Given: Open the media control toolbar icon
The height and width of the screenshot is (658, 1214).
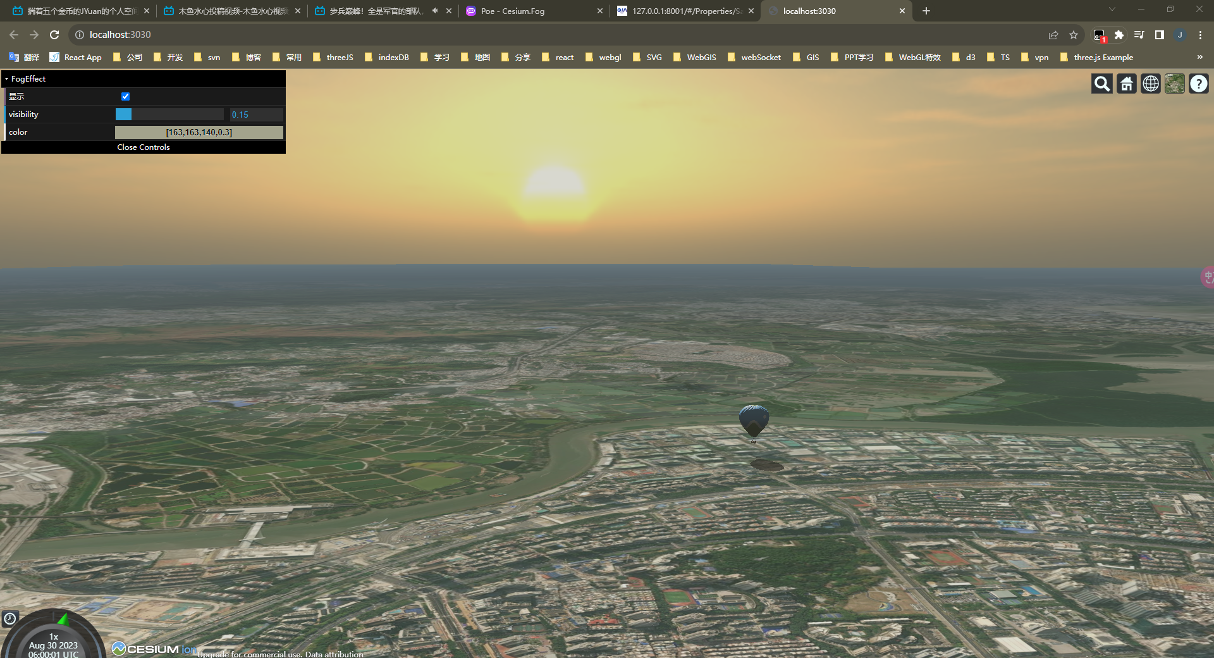Looking at the screenshot, I should tap(1139, 35).
